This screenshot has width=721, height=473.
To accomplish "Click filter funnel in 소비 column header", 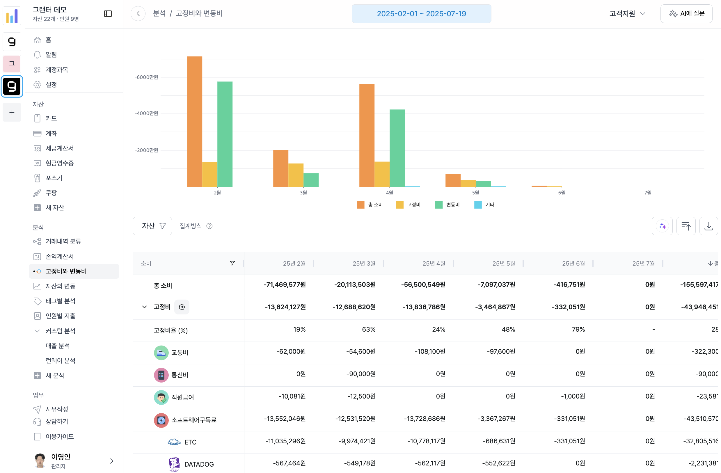I will [232, 263].
